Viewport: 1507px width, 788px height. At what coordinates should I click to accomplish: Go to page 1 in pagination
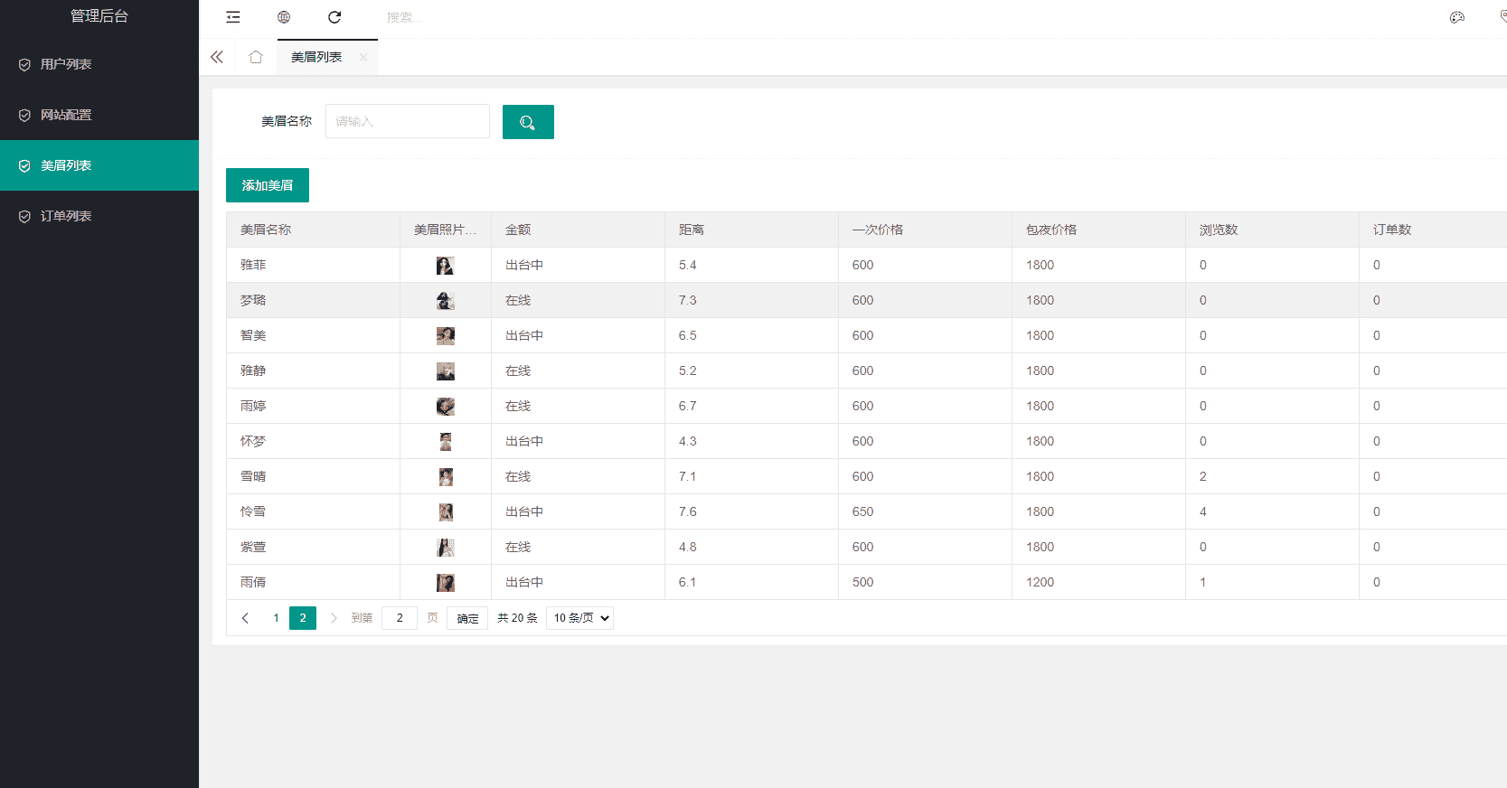click(x=276, y=618)
